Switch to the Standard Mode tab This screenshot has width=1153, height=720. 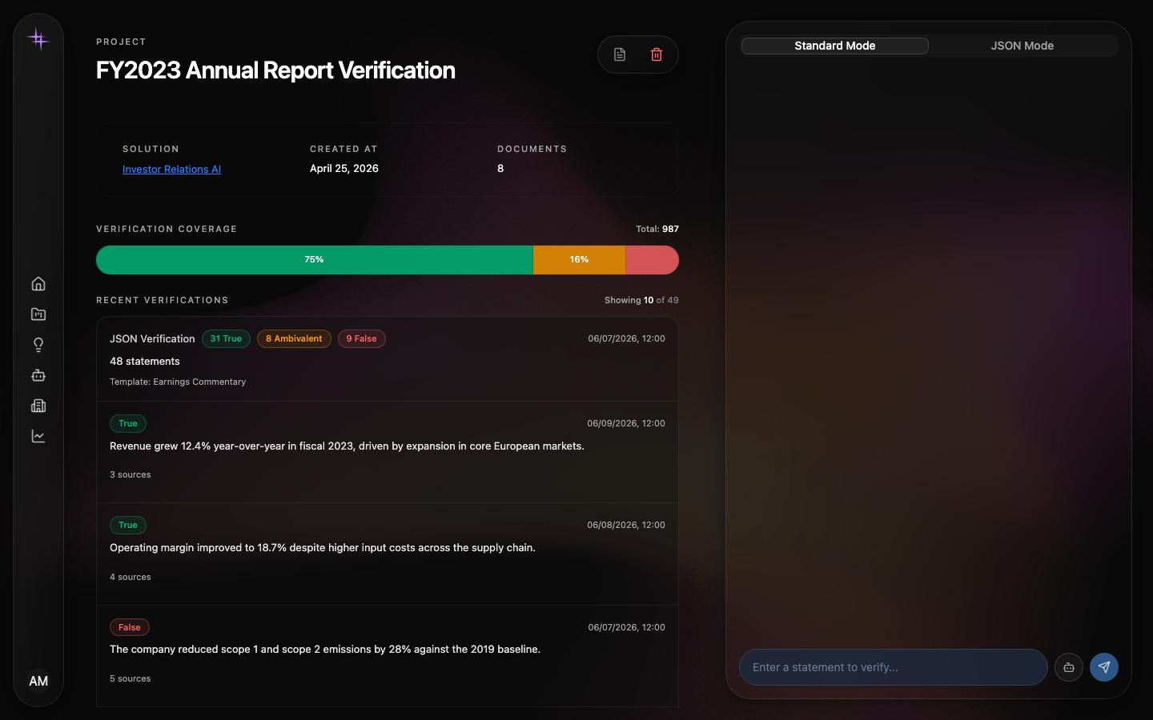(835, 46)
